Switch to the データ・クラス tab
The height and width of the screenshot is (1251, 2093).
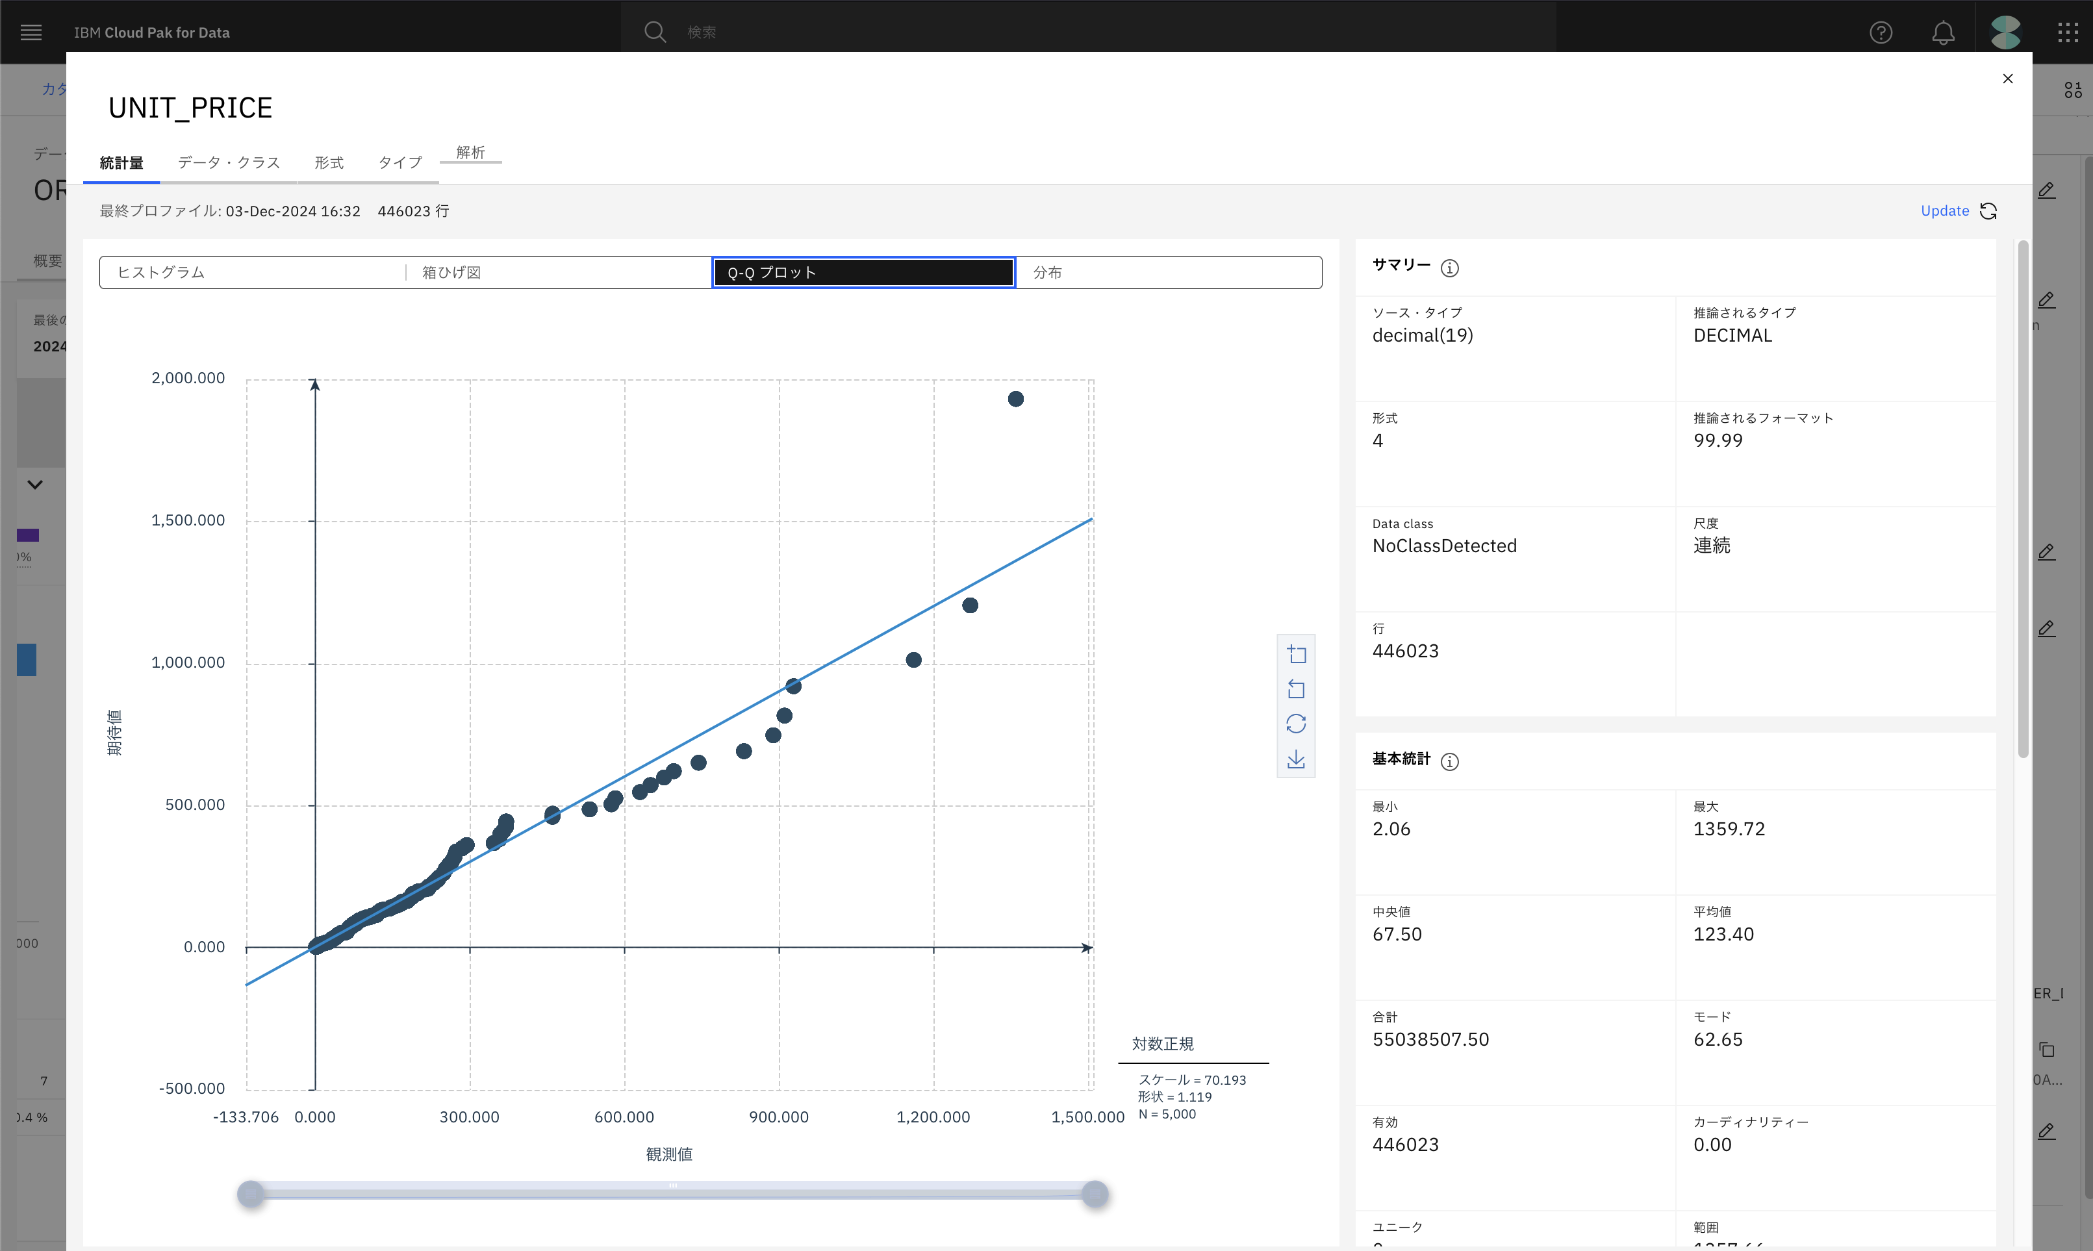point(229,162)
